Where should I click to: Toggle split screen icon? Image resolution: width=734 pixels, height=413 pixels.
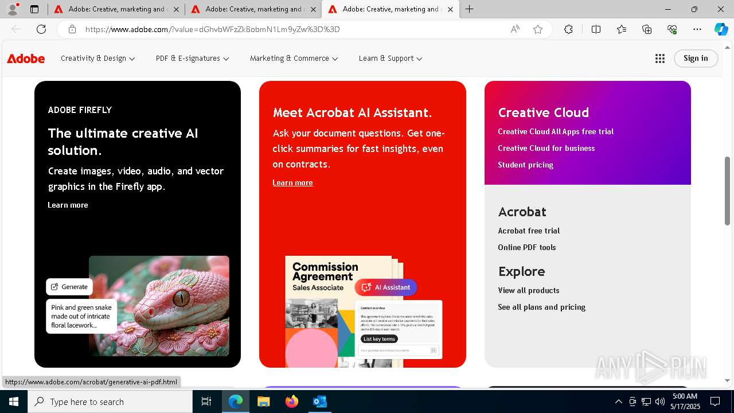[x=596, y=29]
